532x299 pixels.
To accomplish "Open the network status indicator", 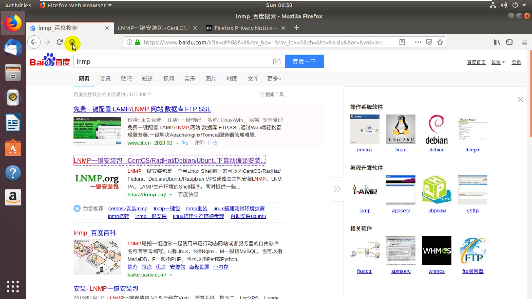I will (x=493, y=5).
